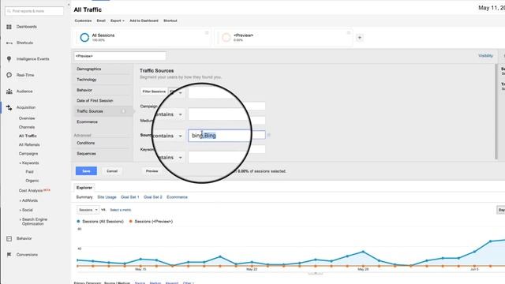Click the Intelligence Events bulb icon
Screen dimensions: 505x284
click(9, 59)
